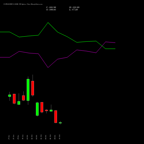Viewport: 144px width, 144px height.
Task: Click the low value L: 87.40
Action: point(73,10)
